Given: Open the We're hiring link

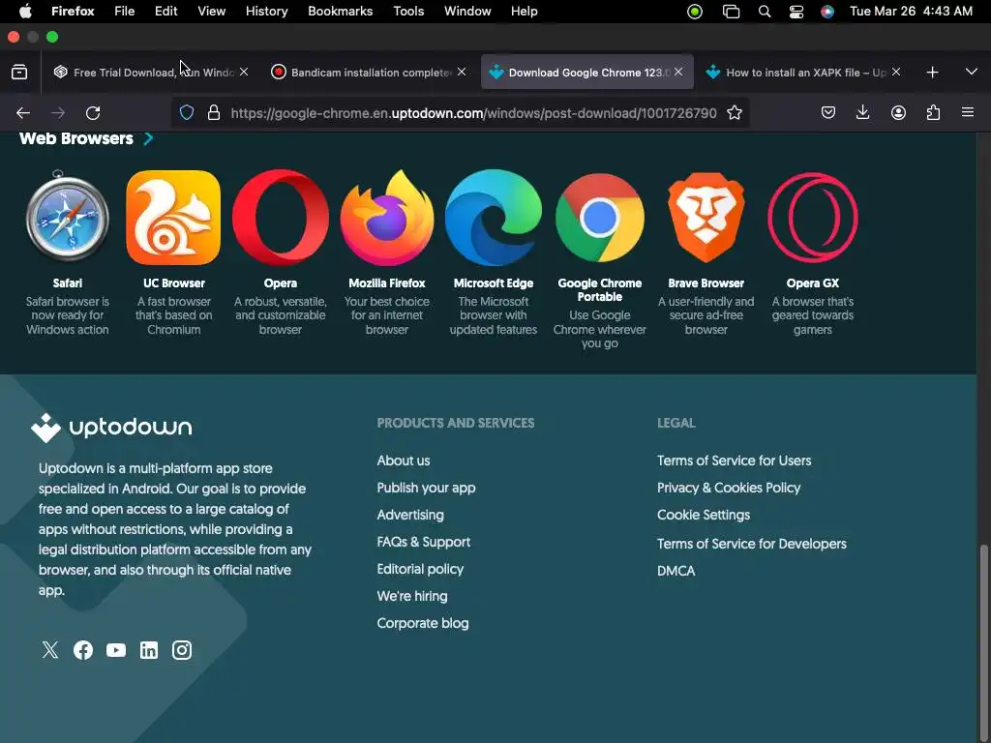Looking at the screenshot, I should click(412, 596).
